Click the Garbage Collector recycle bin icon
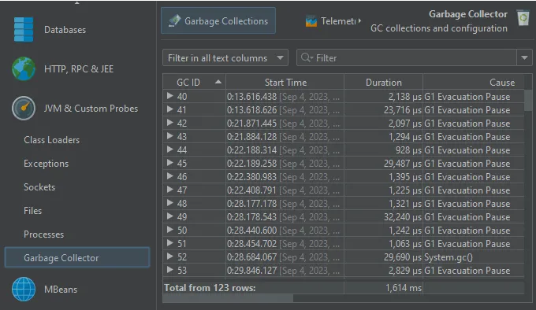Screen dimensions: 536x310 coord(523,18)
